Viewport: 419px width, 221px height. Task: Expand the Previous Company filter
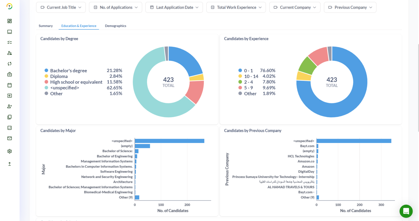coord(350,7)
